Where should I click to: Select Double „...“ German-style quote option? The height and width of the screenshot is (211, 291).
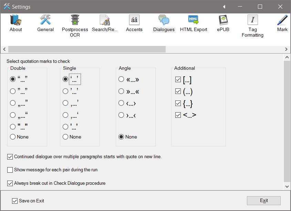click(x=13, y=115)
